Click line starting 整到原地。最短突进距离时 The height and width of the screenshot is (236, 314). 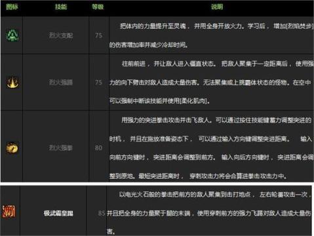tap(199, 176)
